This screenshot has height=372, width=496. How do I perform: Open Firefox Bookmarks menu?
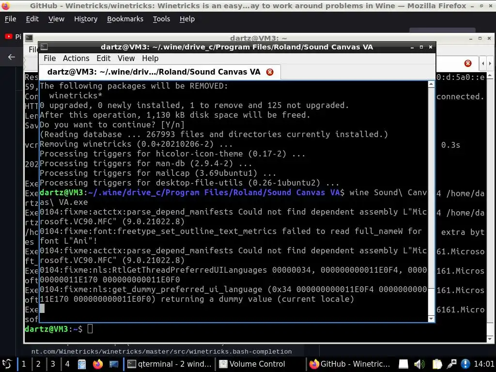coord(125,19)
